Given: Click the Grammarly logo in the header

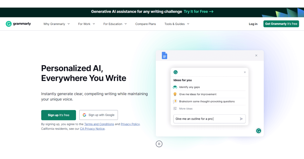Looking at the screenshot, I should point(18,24).
